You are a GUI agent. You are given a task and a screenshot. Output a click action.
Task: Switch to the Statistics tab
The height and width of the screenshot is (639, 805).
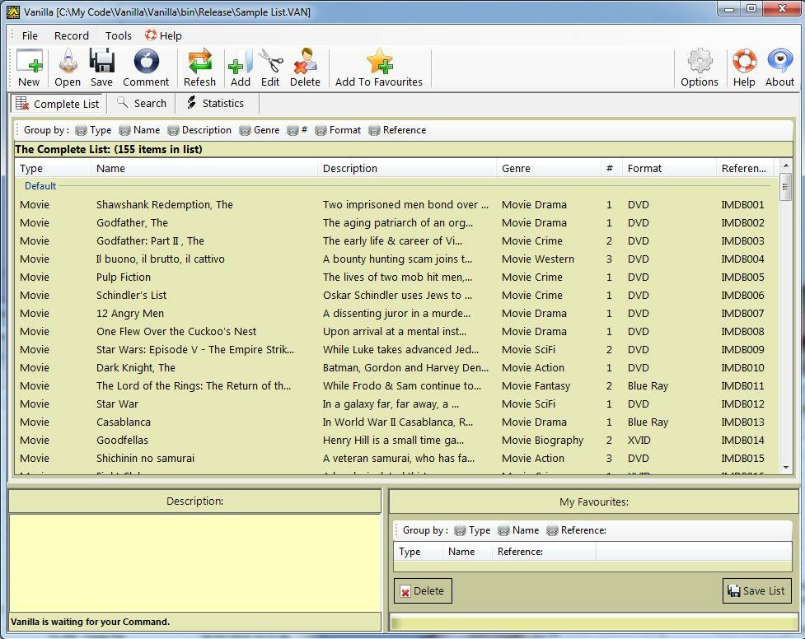click(x=215, y=104)
